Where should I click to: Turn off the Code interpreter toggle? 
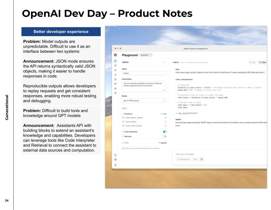pyautogui.click(x=165, y=132)
